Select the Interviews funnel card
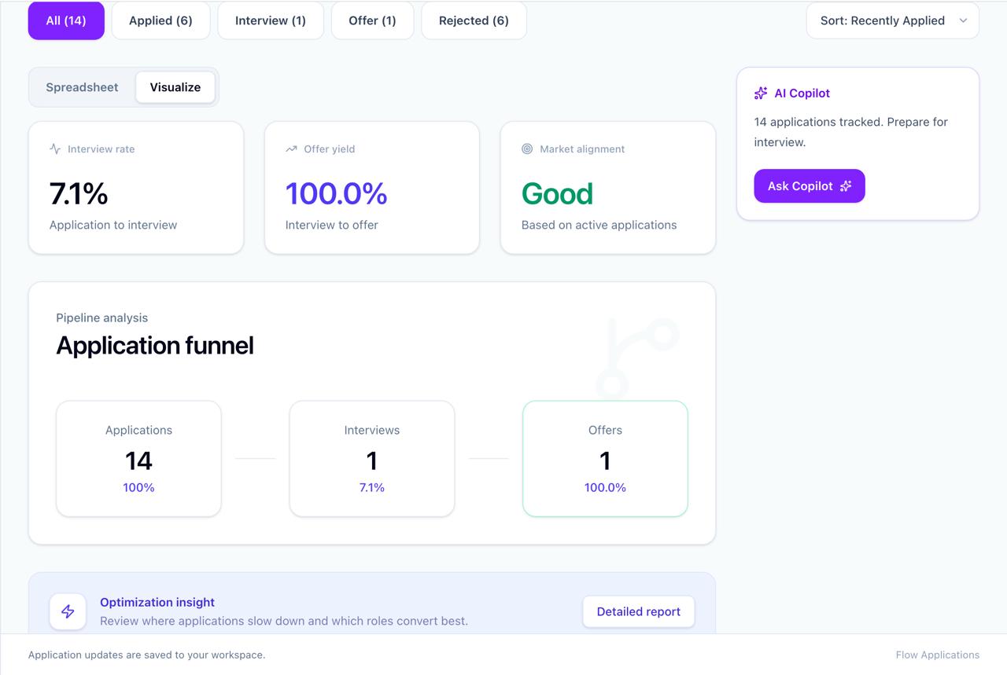1007x675 pixels. [372, 459]
